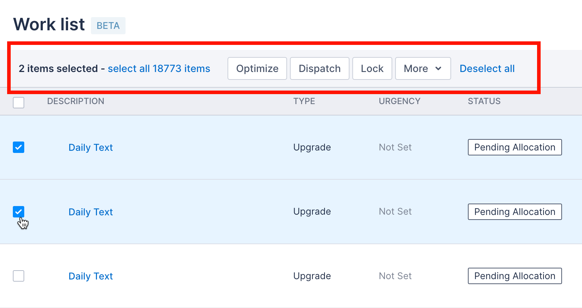Click Upgrade type in the second row
The image size is (582, 308).
pos(312,212)
